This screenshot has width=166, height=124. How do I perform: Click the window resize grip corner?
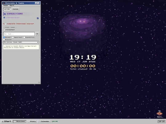[x=39, y=83]
